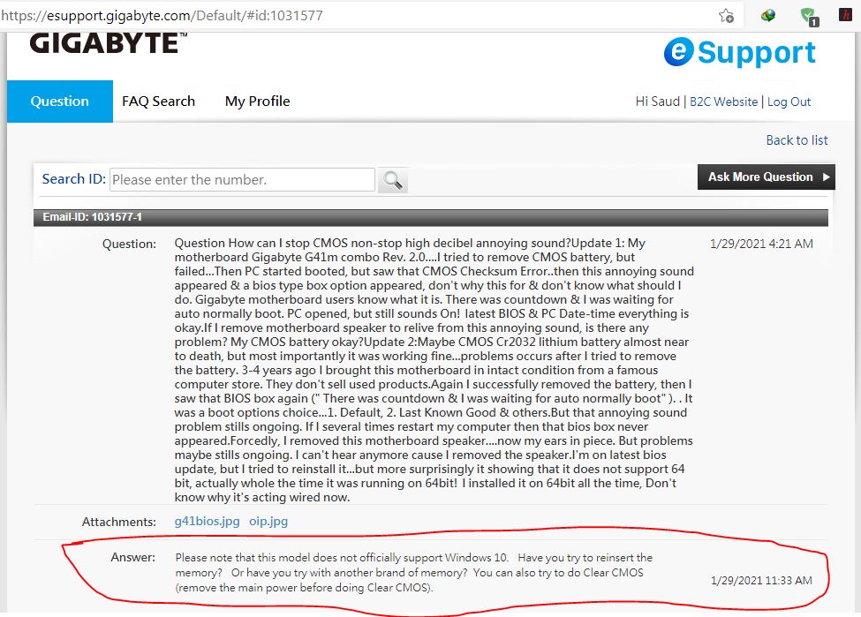Click the eSupport logo

click(740, 53)
